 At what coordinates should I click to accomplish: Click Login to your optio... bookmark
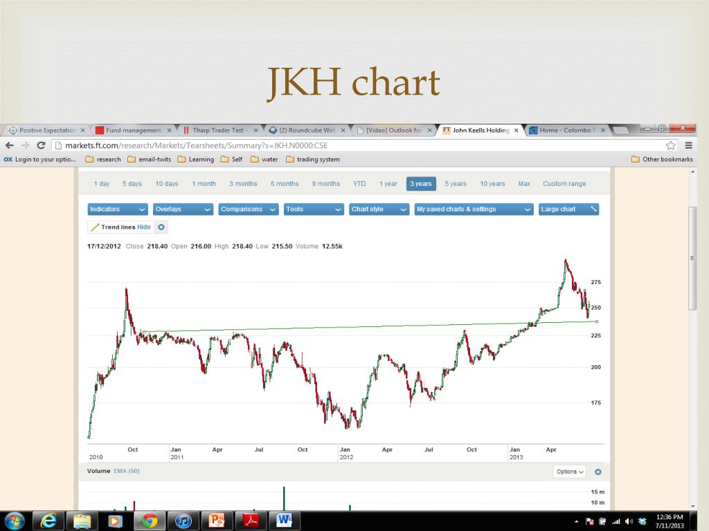(x=39, y=160)
